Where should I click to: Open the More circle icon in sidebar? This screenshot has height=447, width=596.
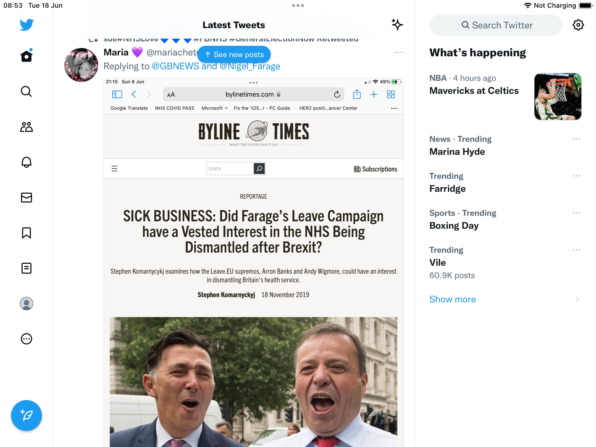[x=26, y=339]
